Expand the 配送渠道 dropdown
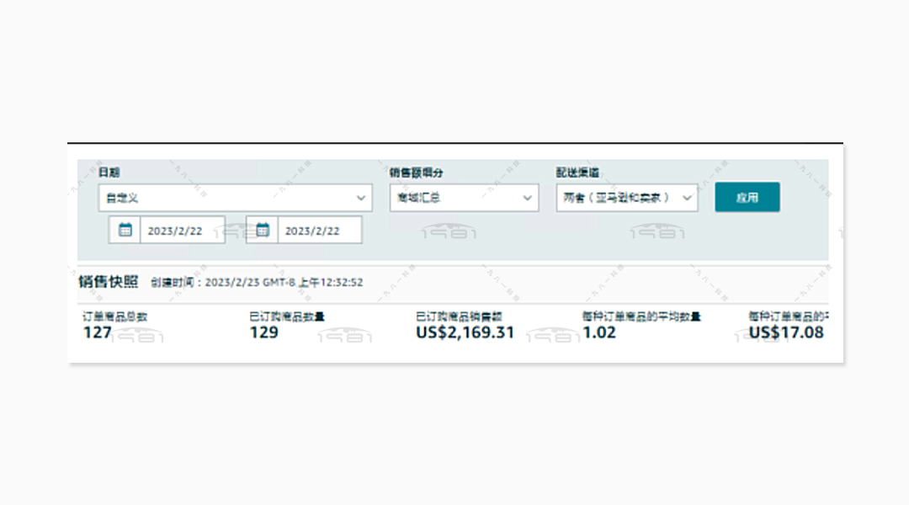Viewport: 909px width, 505px height. coord(626,198)
